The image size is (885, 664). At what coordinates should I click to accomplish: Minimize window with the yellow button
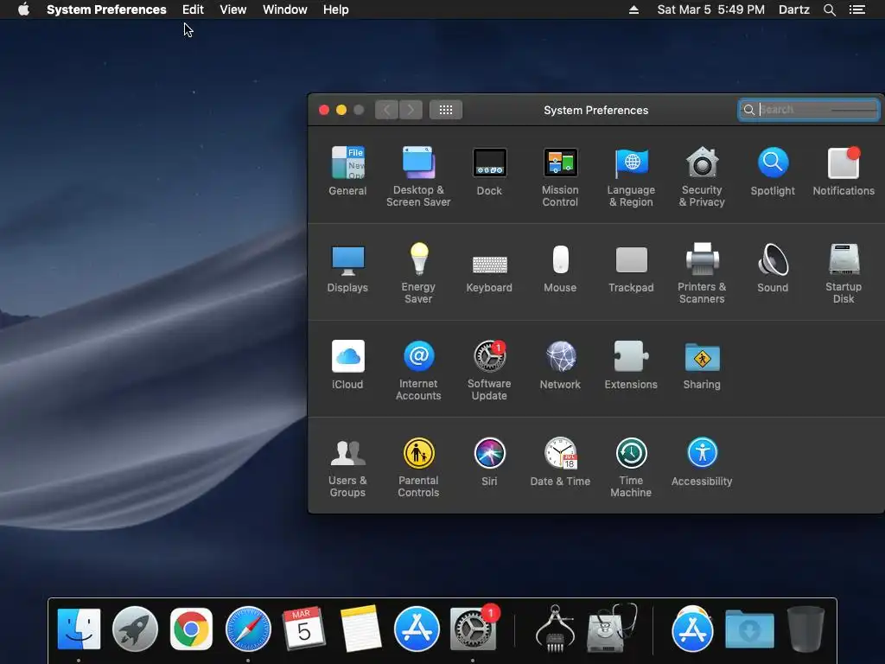[x=341, y=110]
